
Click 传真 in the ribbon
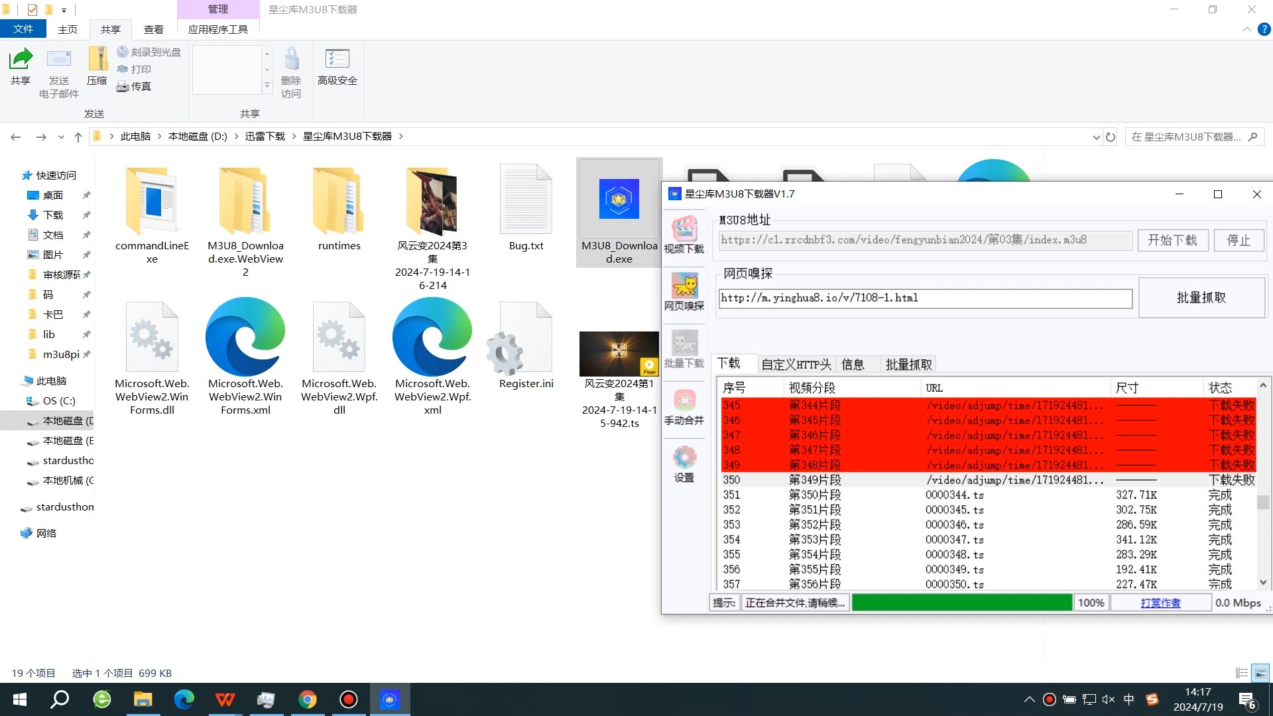(x=135, y=86)
